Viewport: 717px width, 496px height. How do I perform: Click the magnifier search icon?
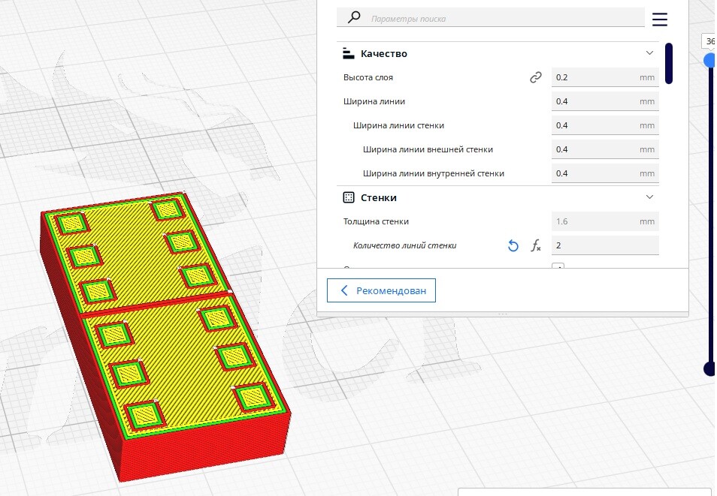click(x=354, y=17)
